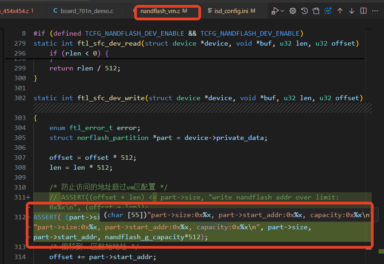The width and height of the screenshot is (384, 264).
Task: Switch to the _454x454.c tab
Action: (x=17, y=11)
